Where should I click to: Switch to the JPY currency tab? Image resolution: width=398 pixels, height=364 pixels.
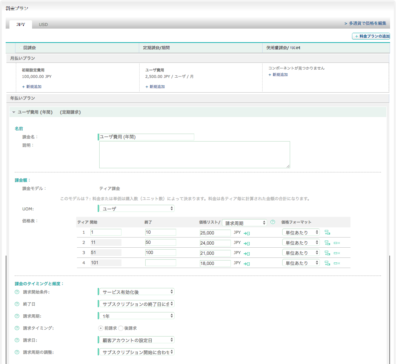pyautogui.click(x=21, y=25)
